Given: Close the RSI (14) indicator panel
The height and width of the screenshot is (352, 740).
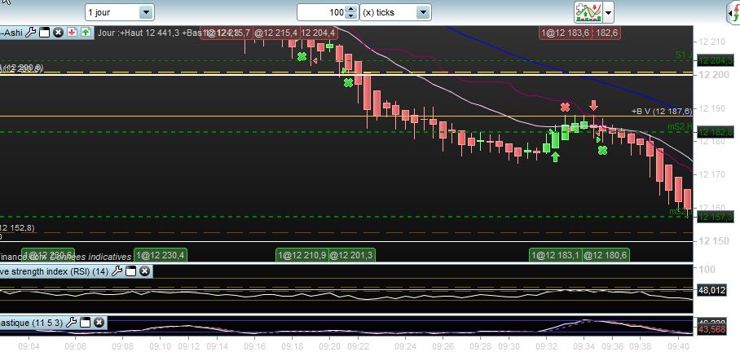Looking at the screenshot, I should pos(145,271).
